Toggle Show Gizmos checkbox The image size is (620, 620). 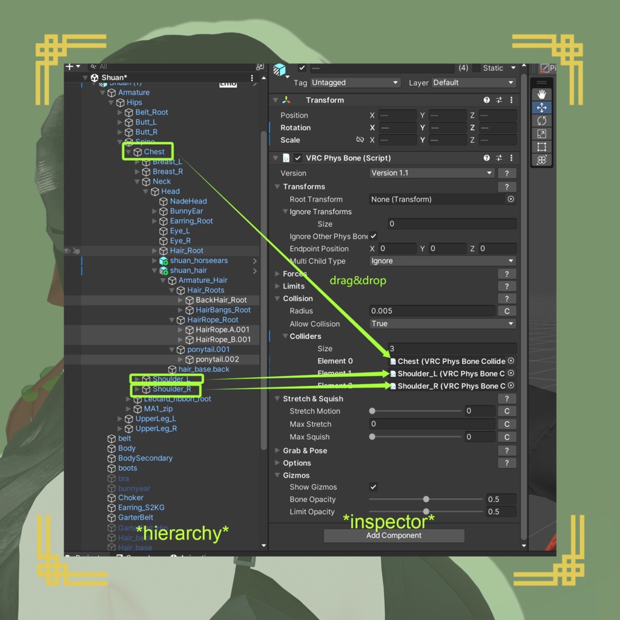tap(373, 486)
